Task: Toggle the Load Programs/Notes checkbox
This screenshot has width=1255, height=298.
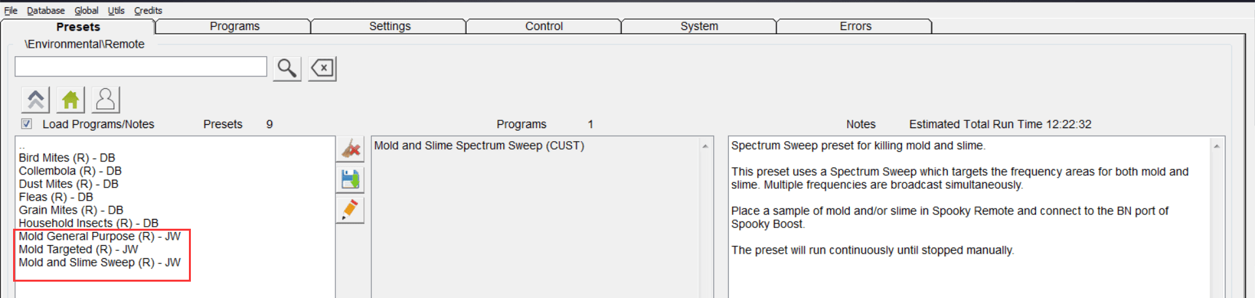Action: 27,124
